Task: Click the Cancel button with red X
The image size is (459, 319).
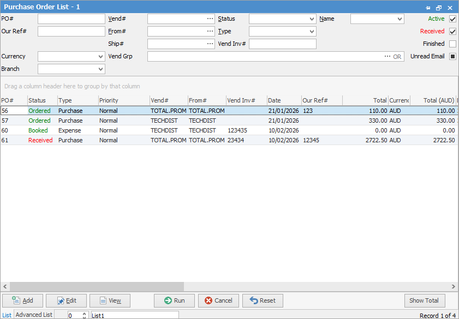Action: coord(218,300)
